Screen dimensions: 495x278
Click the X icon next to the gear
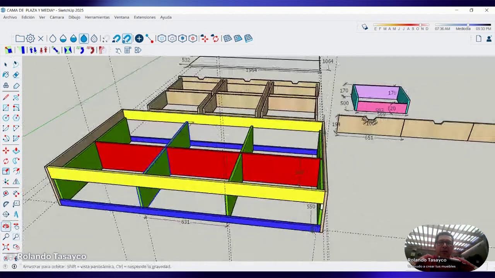(x=41, y=39)
